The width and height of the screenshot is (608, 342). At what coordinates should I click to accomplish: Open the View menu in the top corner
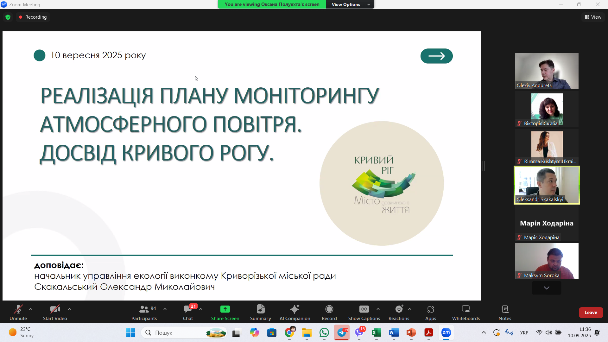(x=593, y=17)
